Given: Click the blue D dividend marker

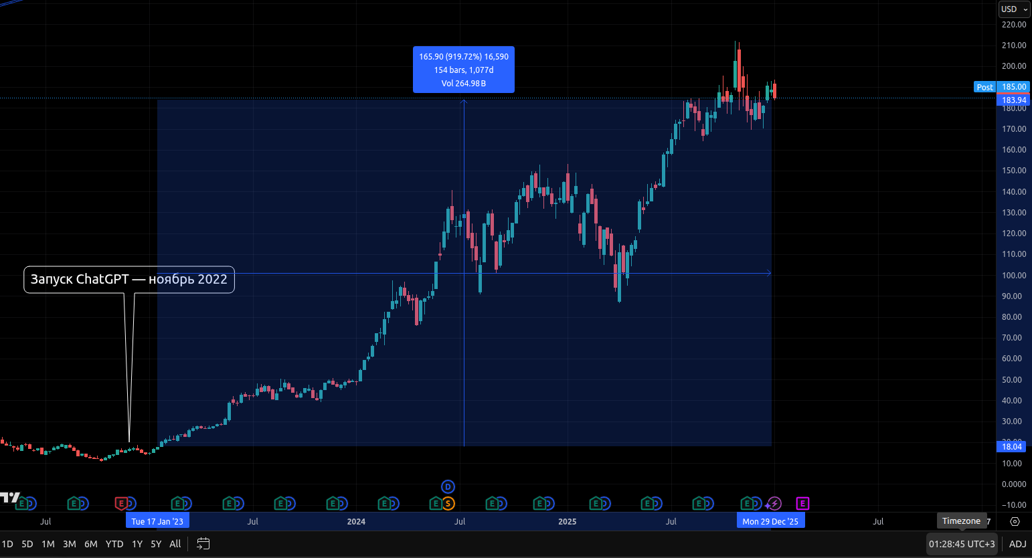Looking at the screenshot, I should coord(448,487).
